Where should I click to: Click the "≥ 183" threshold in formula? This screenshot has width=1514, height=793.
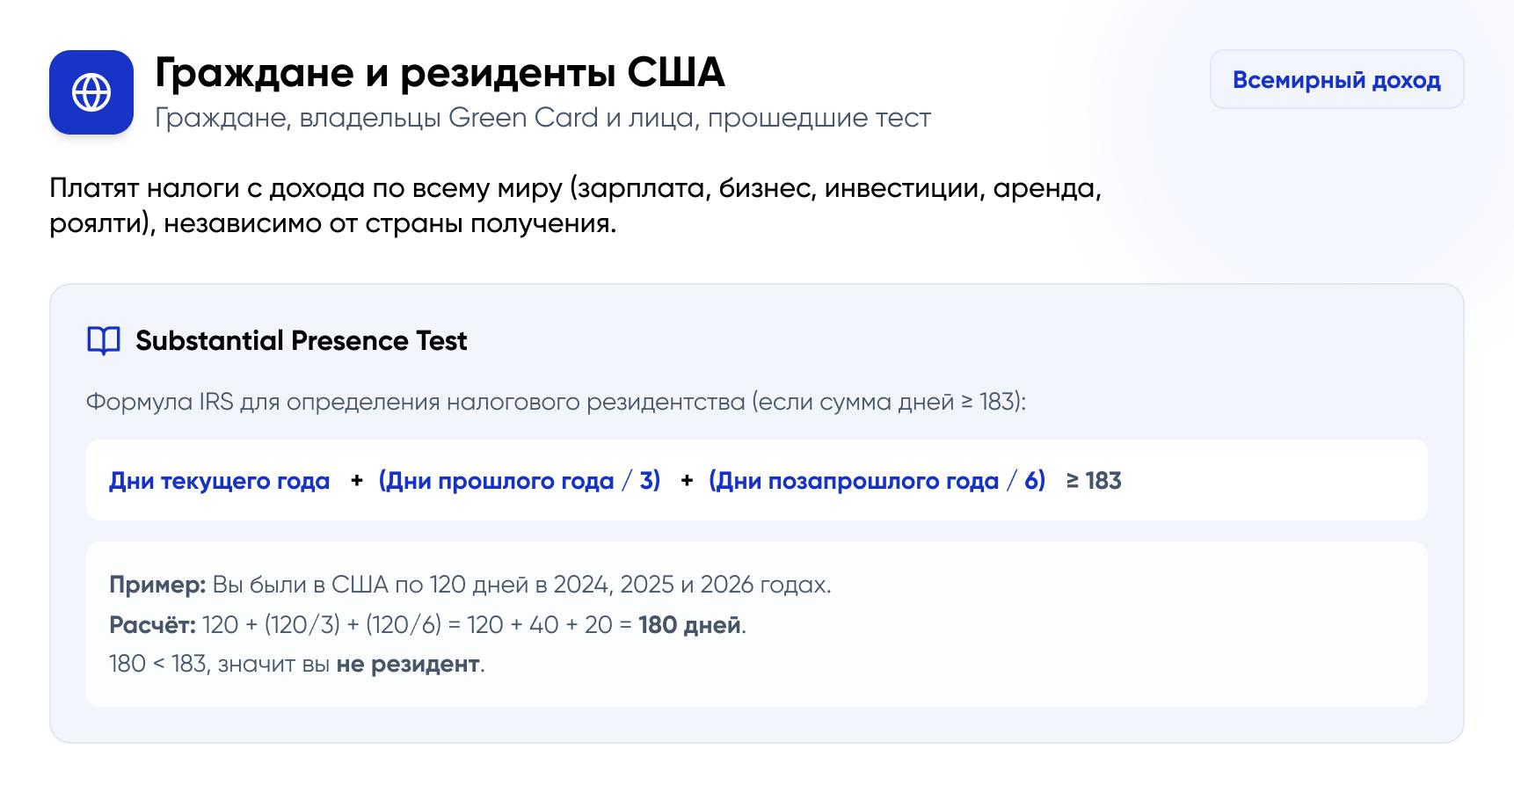click(1094, 481)
